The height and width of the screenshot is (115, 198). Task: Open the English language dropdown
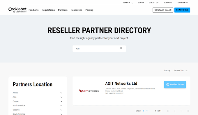183,3
